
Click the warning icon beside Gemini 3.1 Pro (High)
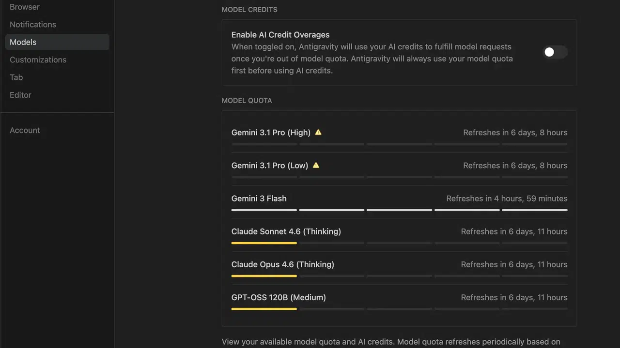[318, 132]
